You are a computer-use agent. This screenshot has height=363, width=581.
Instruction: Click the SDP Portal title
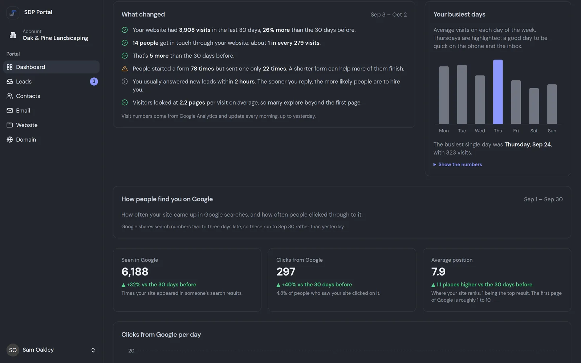point(38,12)
